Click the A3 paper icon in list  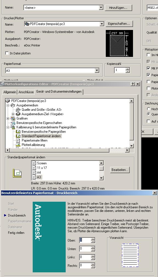34,177
